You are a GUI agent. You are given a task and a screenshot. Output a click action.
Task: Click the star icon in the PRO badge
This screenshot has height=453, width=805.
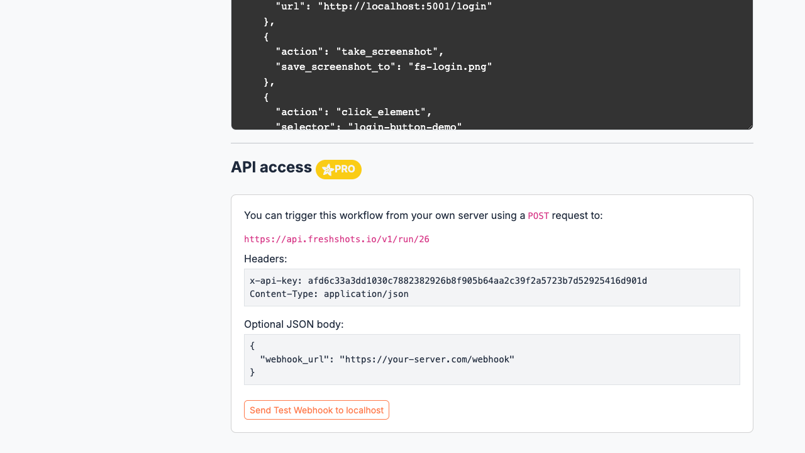328,169
